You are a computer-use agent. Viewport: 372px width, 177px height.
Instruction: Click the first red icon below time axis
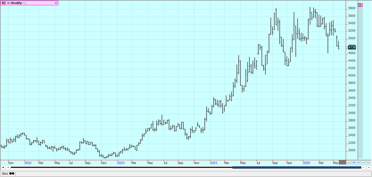click(x=349, y=162)
